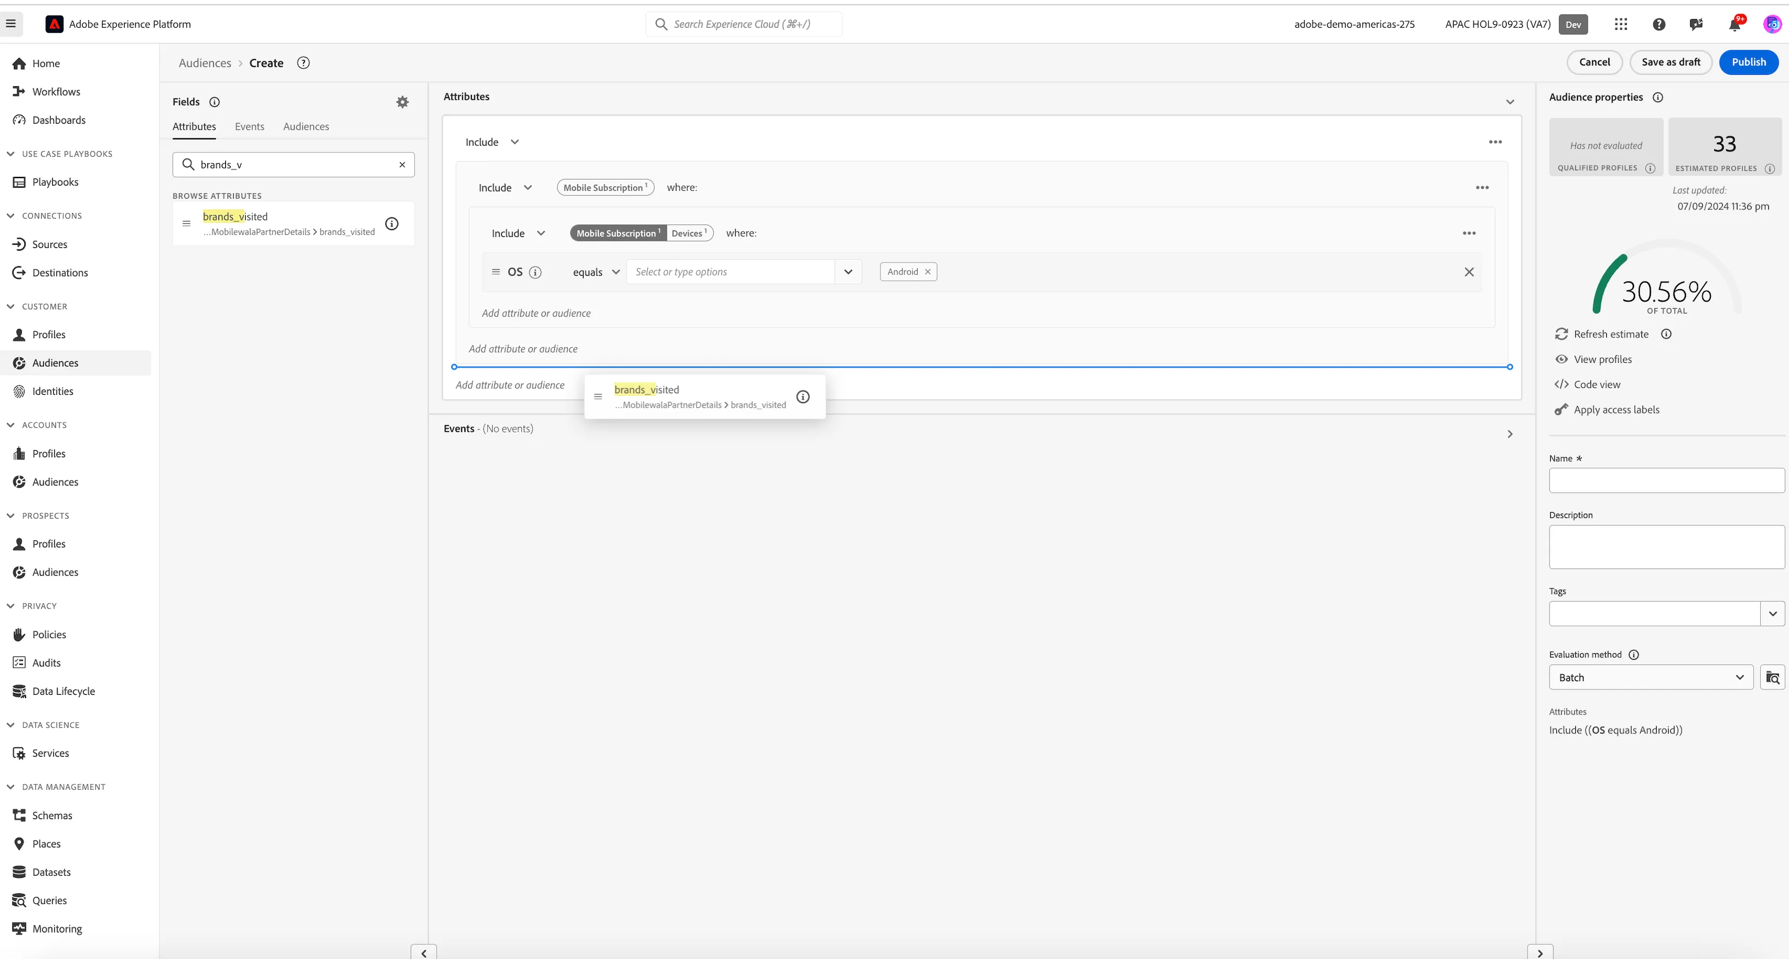Image resolution: width=1789 pixels, height=959 pixels.
Task: Click Refresh estimate
Action: point(1601,334)
